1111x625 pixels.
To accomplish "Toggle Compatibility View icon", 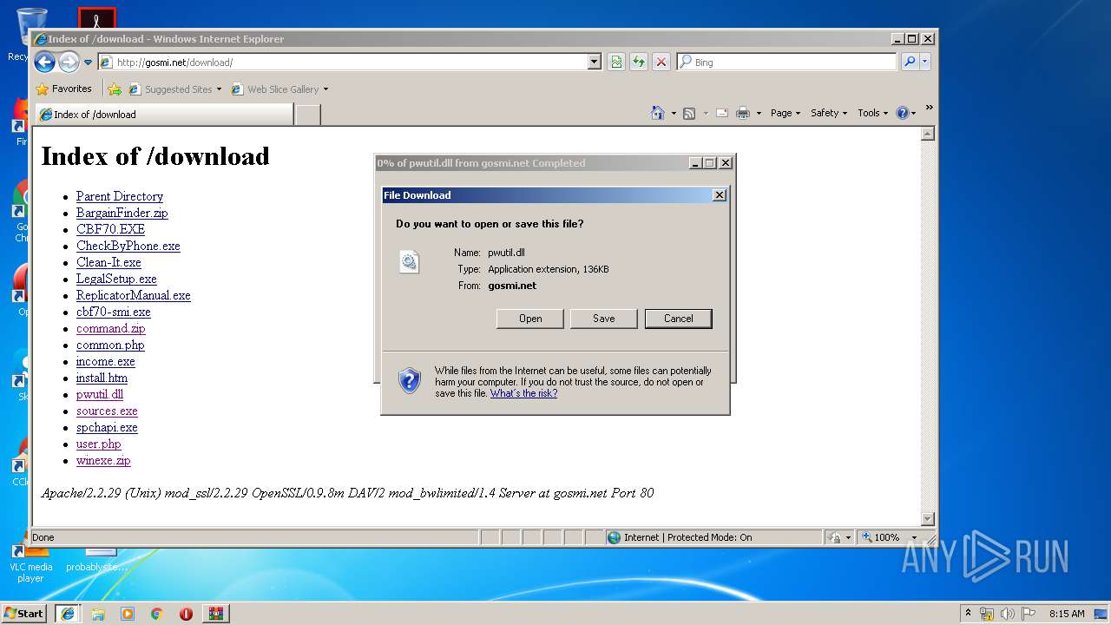I will [616, 62].
